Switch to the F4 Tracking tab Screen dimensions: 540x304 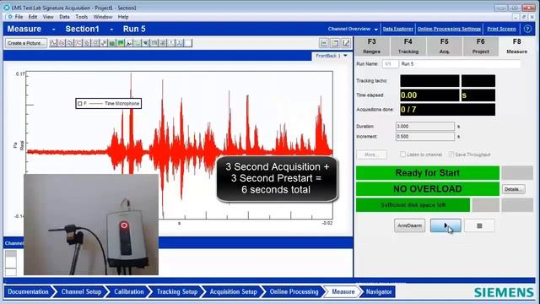click(x=408, y=46)
